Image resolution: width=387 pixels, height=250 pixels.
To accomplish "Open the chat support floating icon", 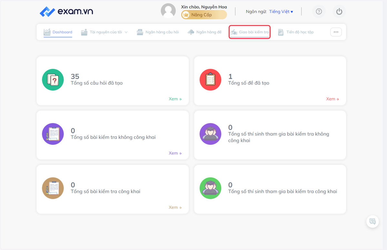I will (372, 222).
